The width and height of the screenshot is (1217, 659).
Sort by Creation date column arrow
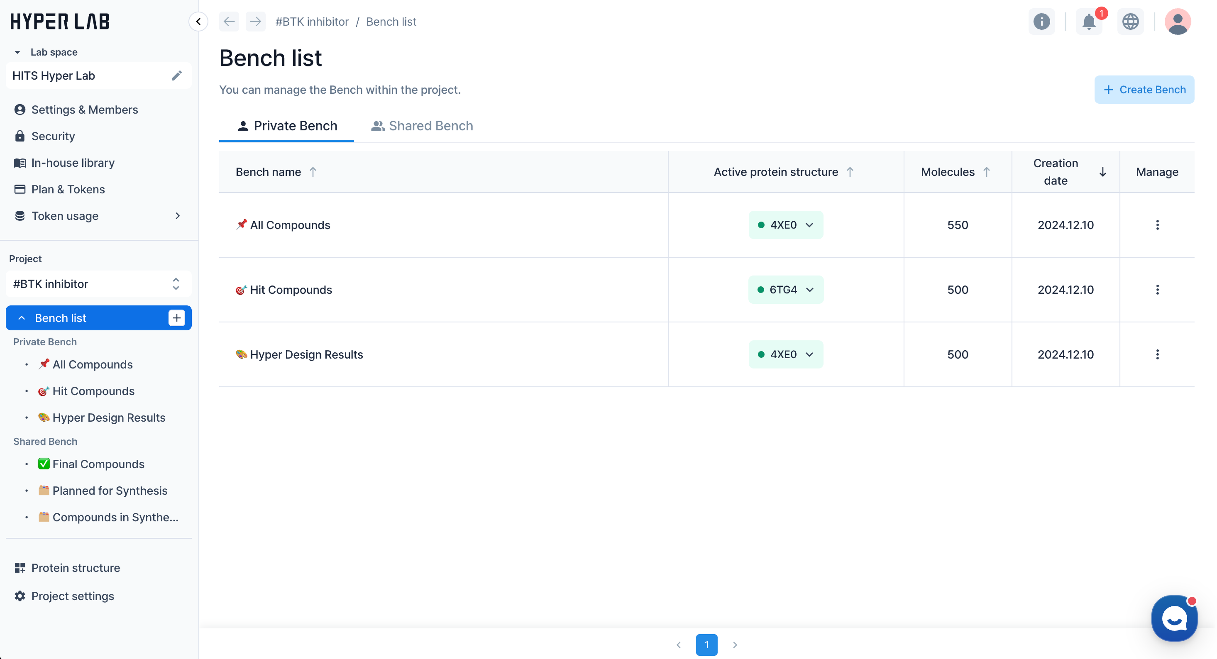[1102, 172]
